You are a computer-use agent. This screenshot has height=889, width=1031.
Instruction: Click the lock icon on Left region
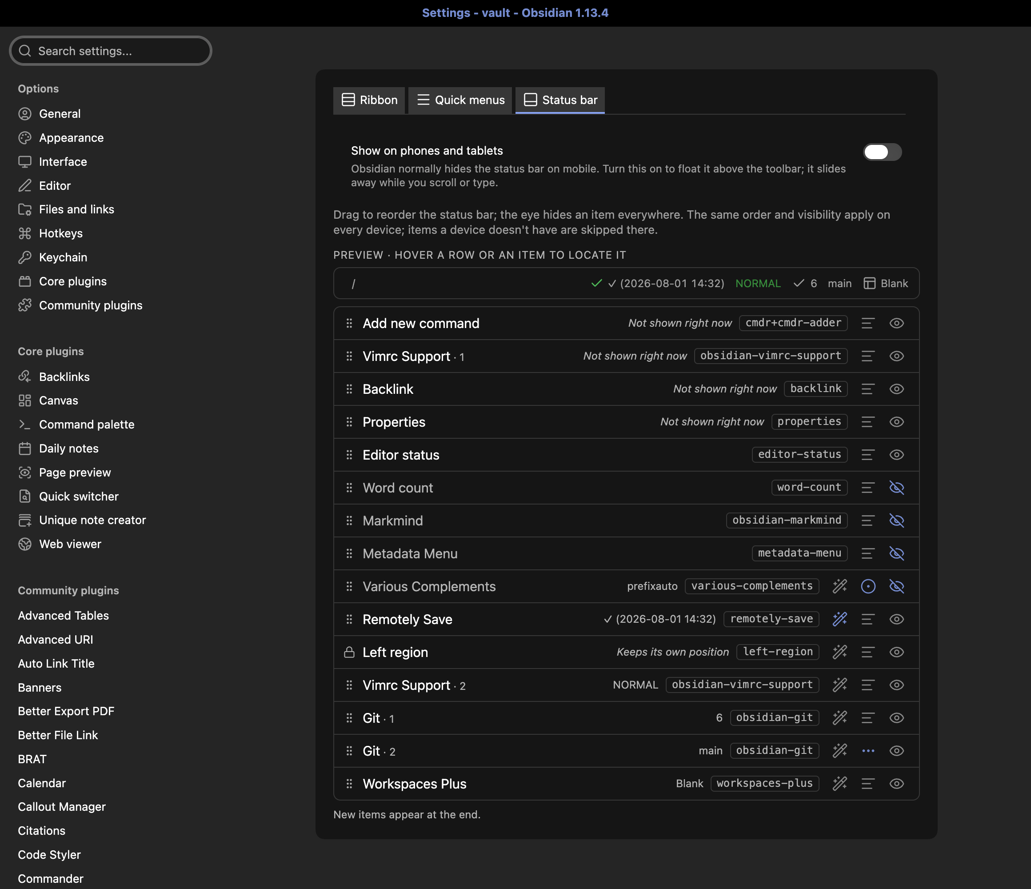tap(349, 652)
